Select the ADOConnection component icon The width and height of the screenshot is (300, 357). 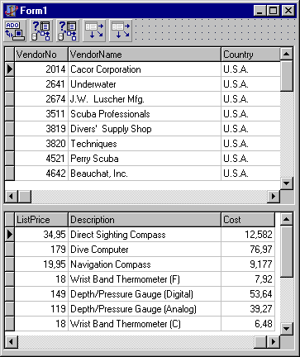(x=15, y=31)
